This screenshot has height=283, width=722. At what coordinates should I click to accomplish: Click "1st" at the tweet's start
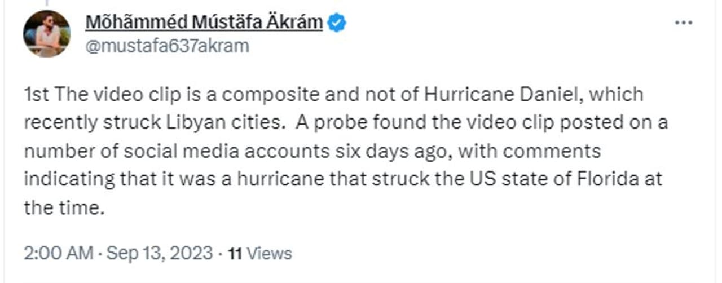pyautogui.click(x=37, y=94)
